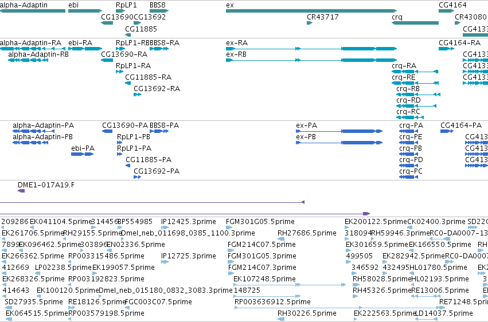Select the CG13692-PA CDS label
488x322 pixels.
(x=157, y=171)
